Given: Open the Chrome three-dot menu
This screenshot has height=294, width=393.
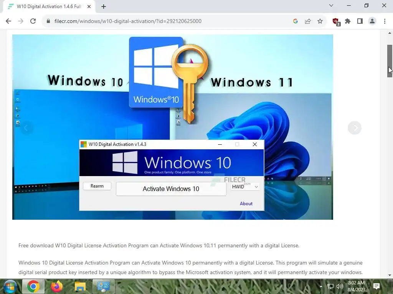Looking at the screenshot, I should click(x=385, y=21).
